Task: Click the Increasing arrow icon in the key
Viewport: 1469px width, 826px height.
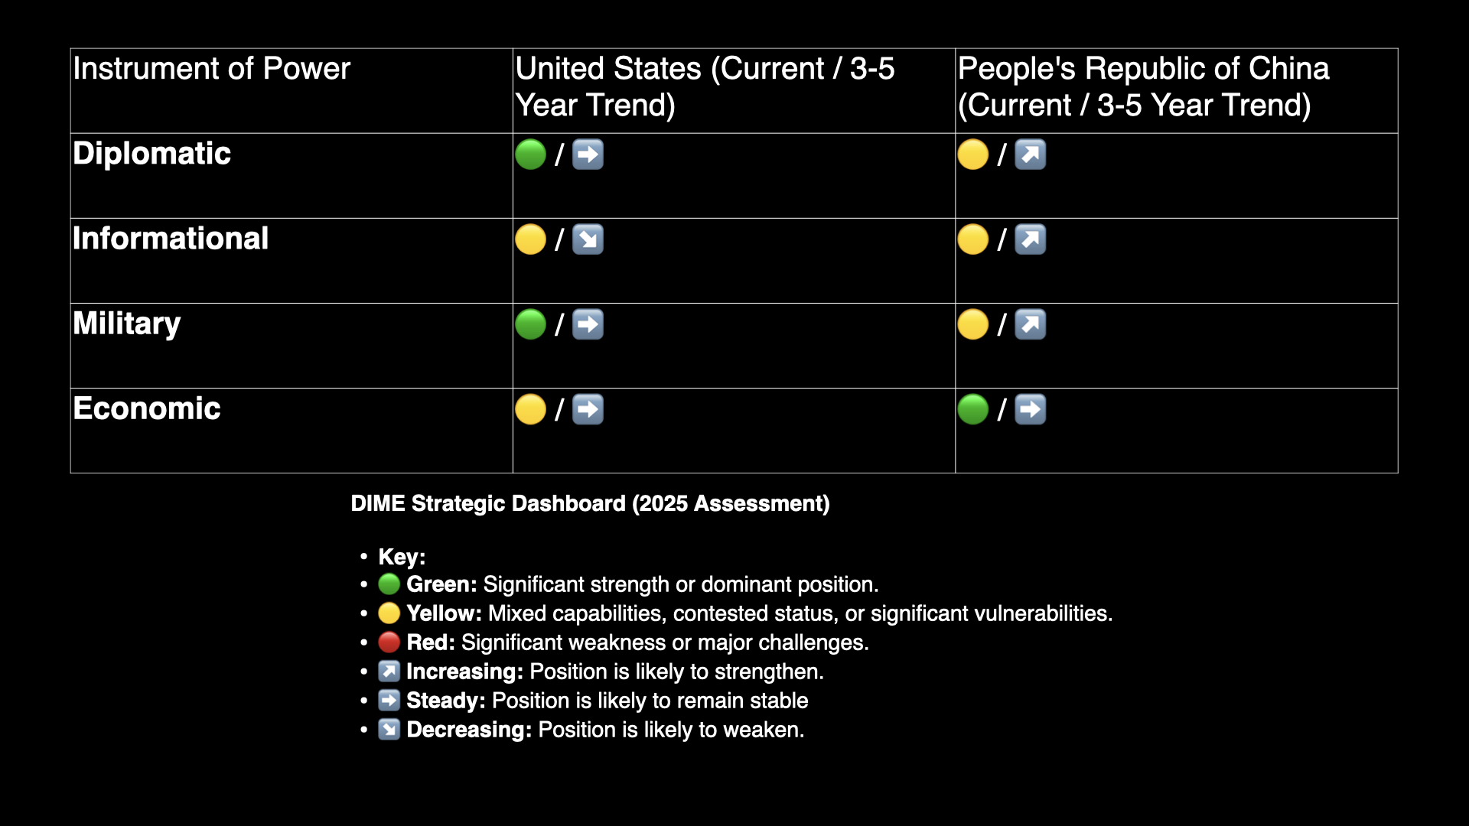Action: [389, 672]
